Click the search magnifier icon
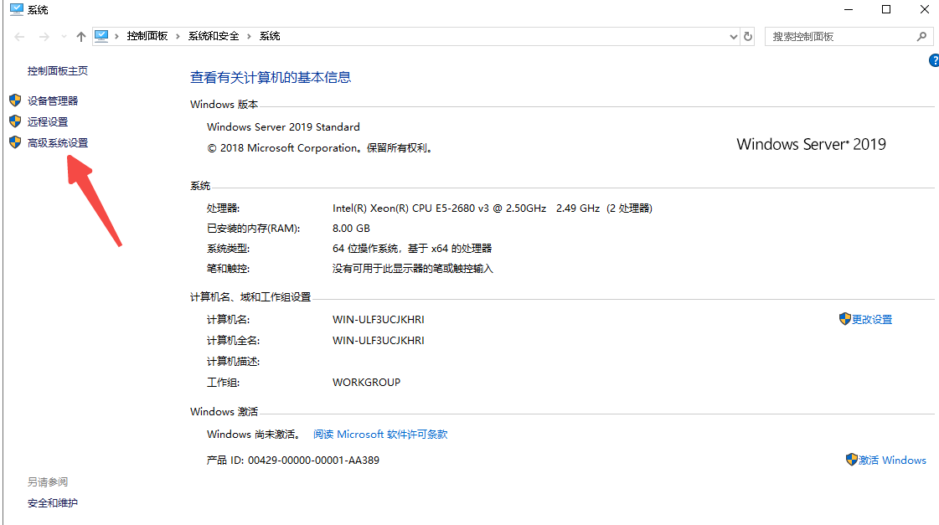Viewport: 939px width, 525px height. [x=921, y=37]
